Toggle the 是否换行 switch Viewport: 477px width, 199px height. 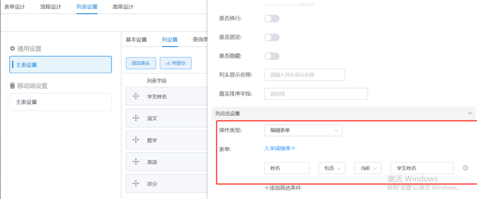[271, 19]
